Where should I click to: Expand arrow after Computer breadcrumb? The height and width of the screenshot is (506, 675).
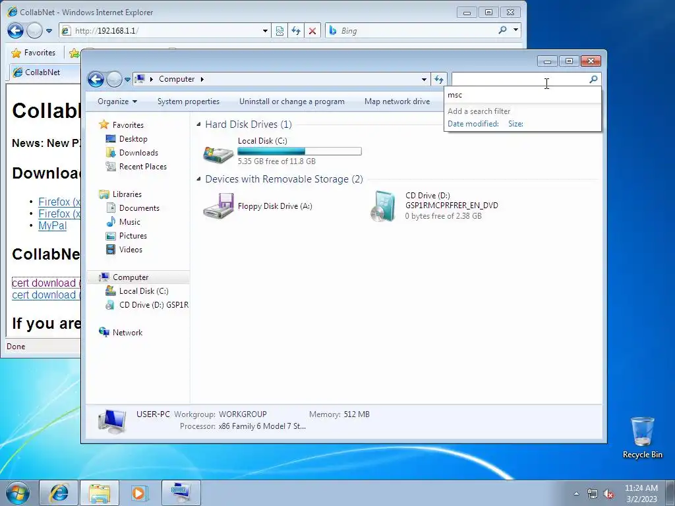point(202,79)
